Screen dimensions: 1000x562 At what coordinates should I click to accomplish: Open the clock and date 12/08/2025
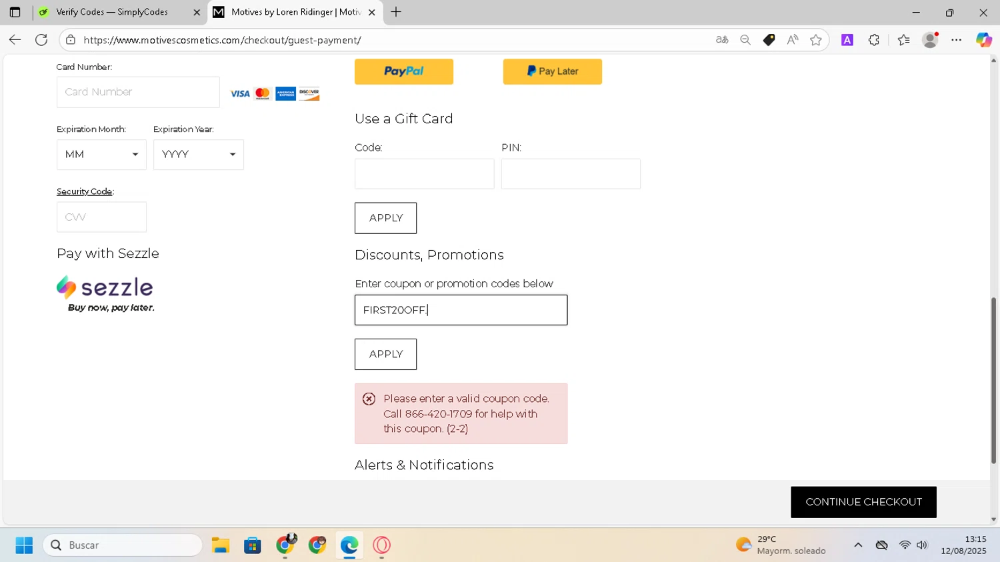tap(963, 545)
